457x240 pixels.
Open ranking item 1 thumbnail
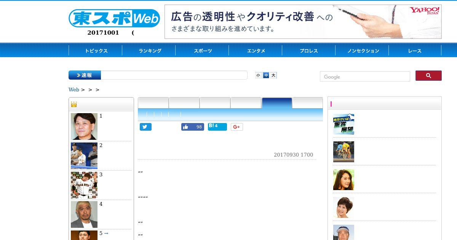tap(84, 126)
